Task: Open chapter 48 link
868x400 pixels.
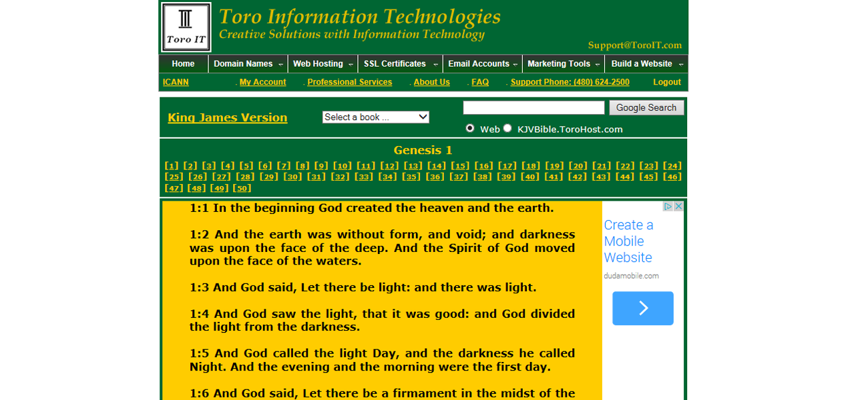Action: [x=196, y=188]
